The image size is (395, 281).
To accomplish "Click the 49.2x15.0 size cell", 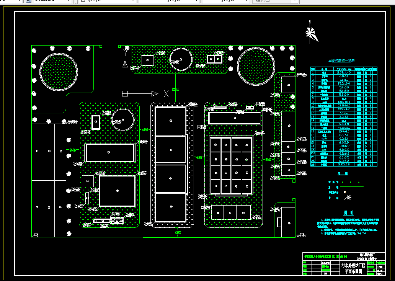I will [344, 128].
